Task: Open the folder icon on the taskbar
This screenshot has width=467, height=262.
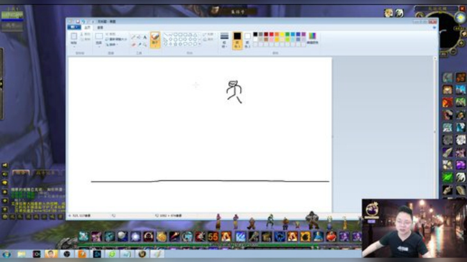Action: point(21,254)
